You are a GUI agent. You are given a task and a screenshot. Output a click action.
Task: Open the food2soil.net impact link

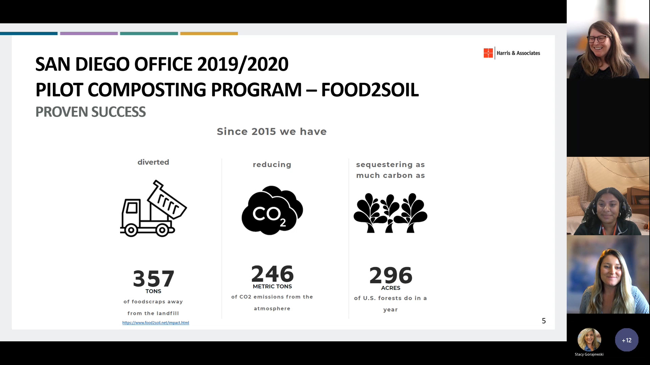[156, 323]
